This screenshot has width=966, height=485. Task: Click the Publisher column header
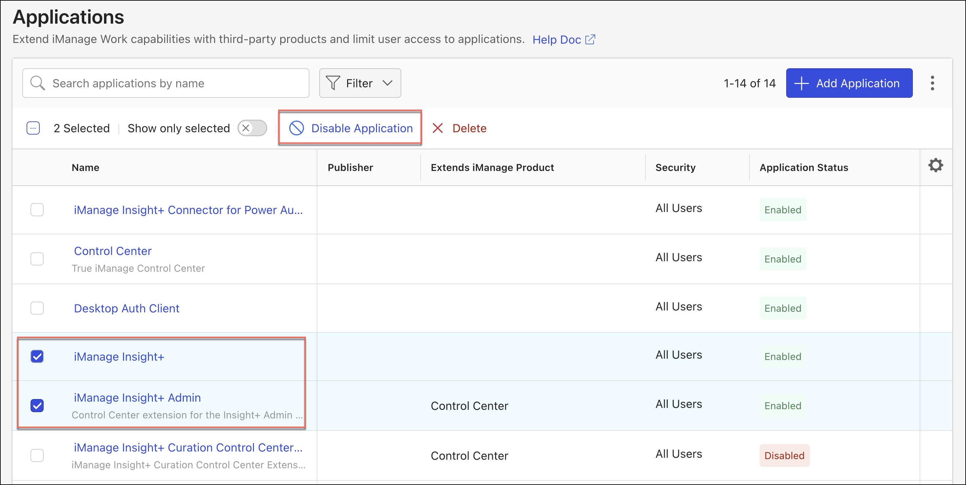tap(350, 167)
